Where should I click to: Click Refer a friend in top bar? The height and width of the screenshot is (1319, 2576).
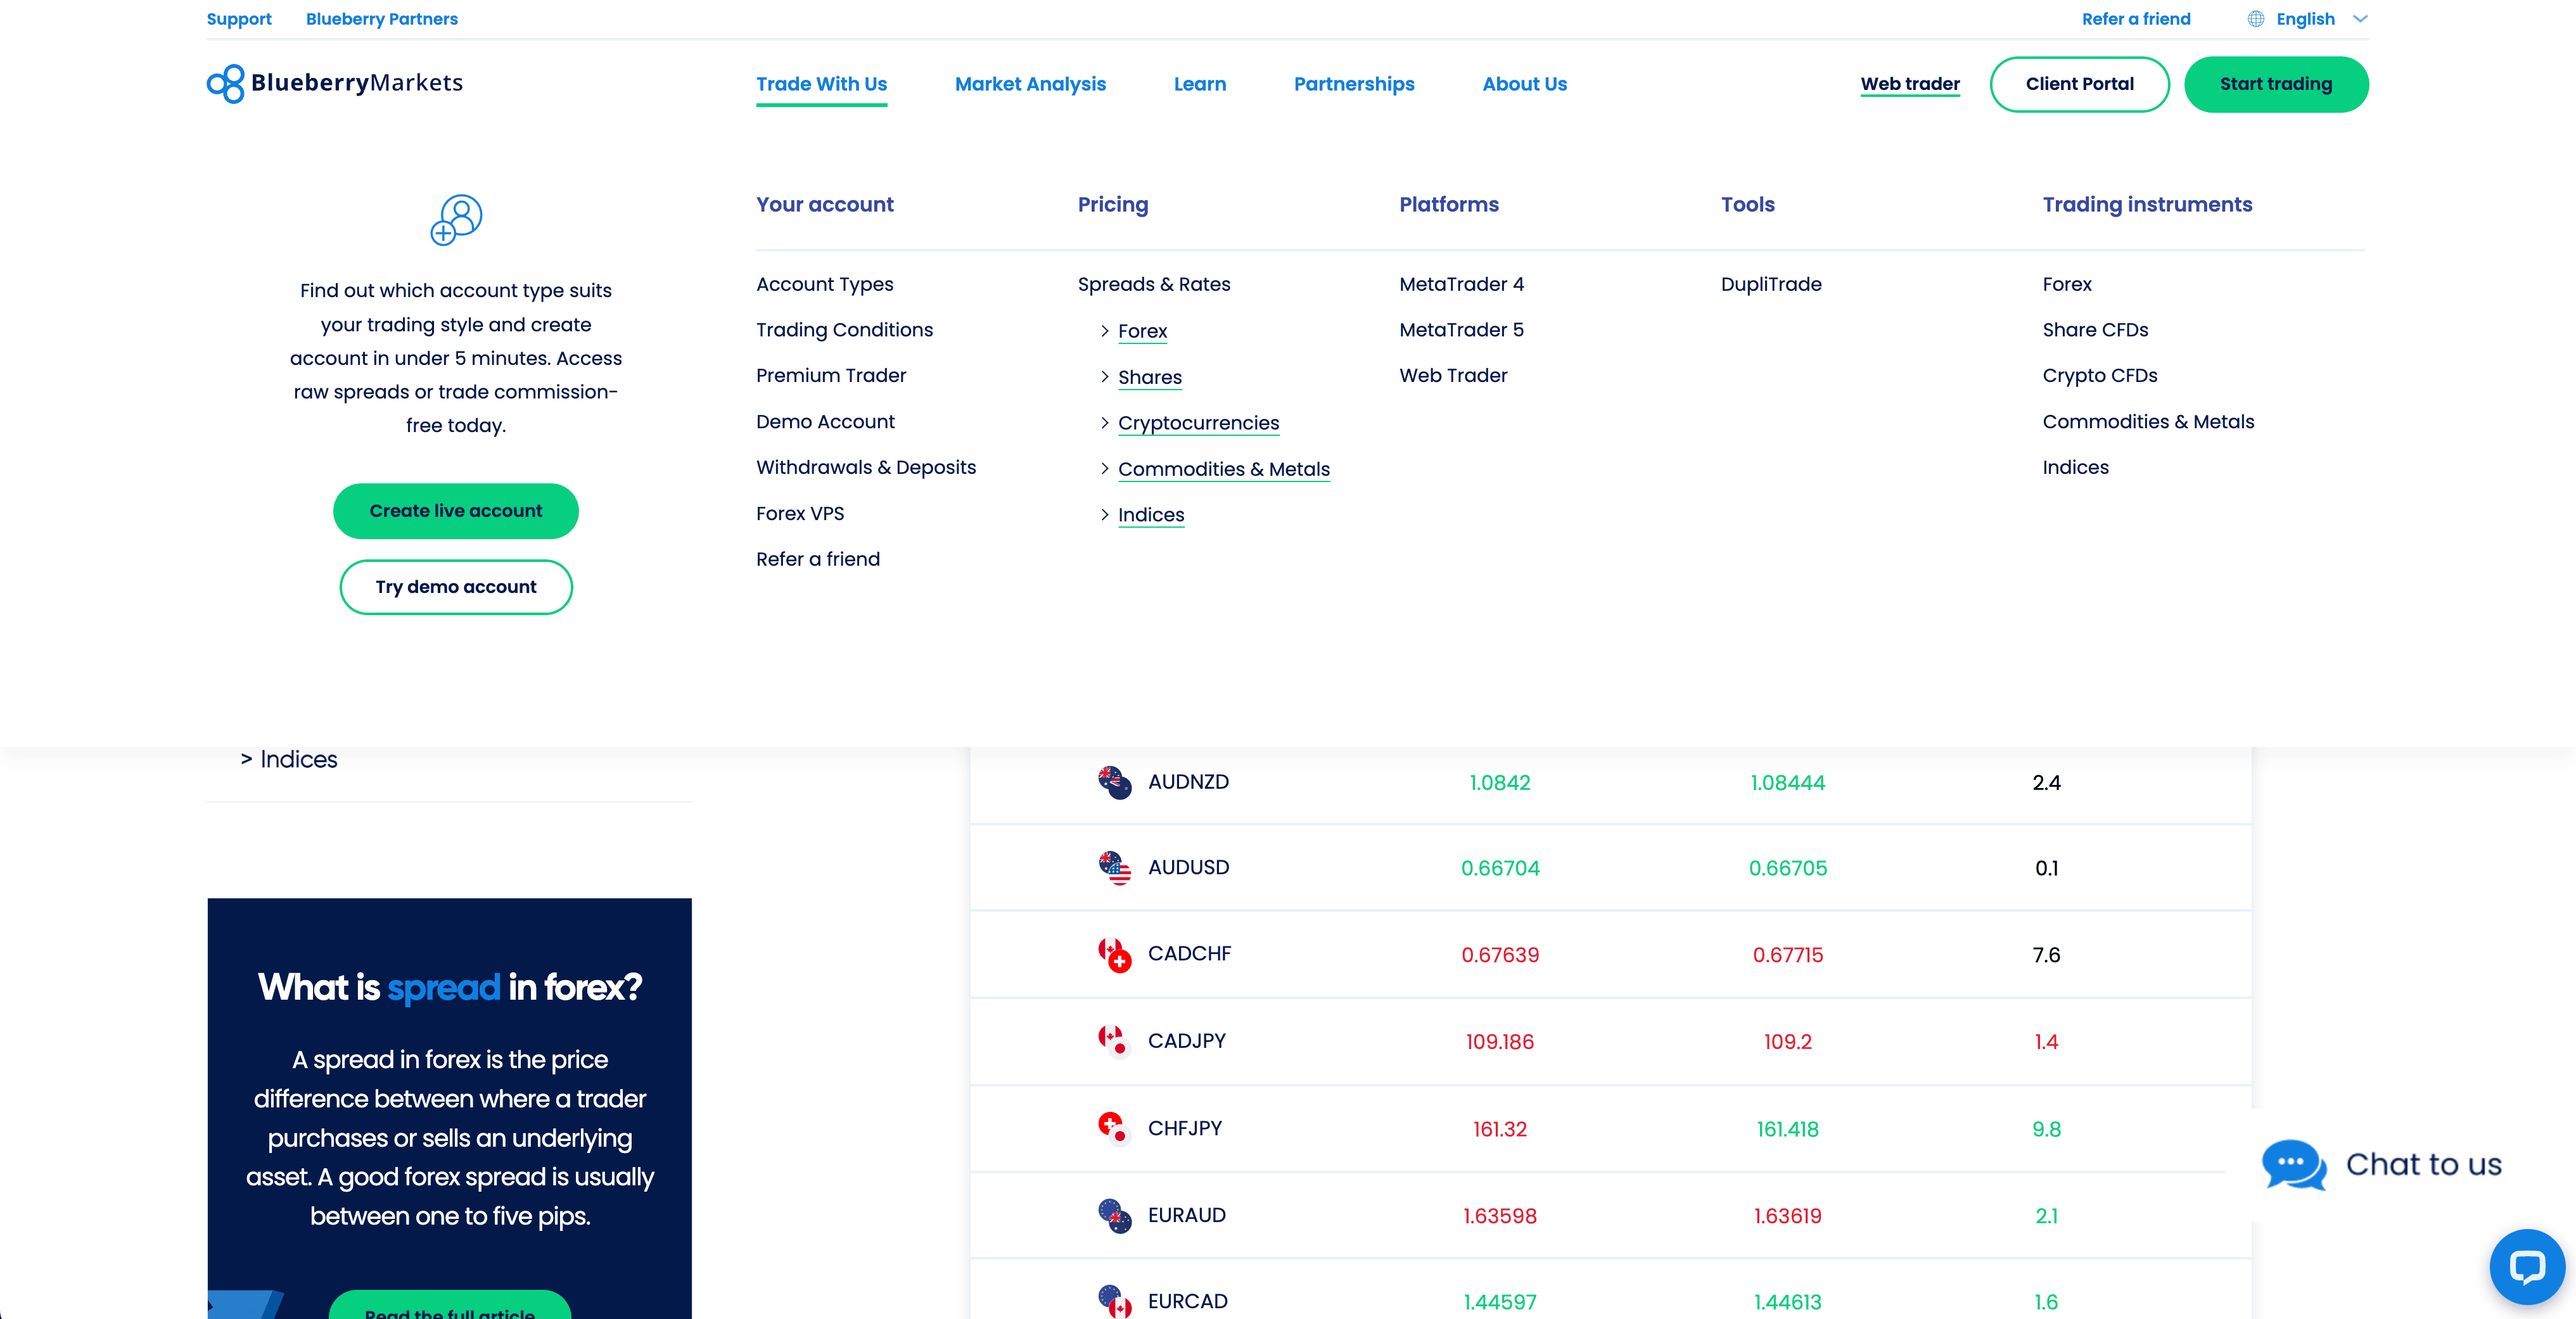(x=2136, y=19)
